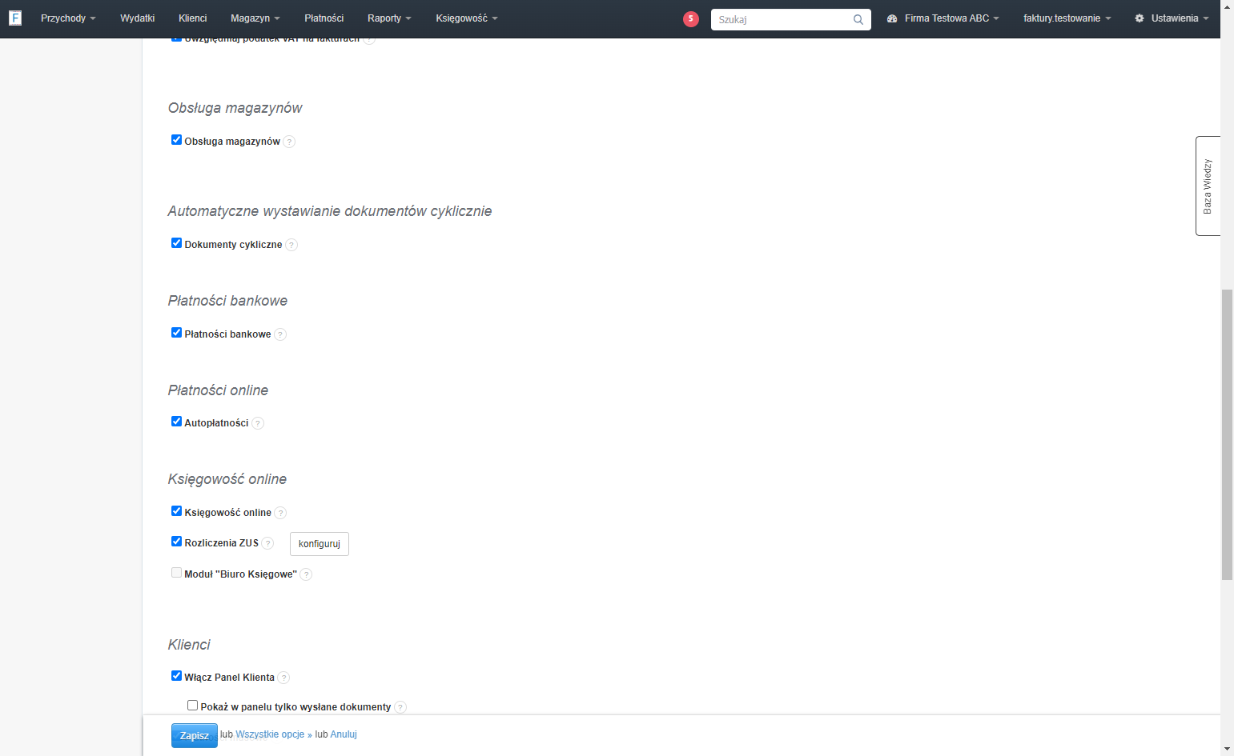Open the Ustawienia settings dropdown
The image size is (1234, 756).
tap(1172, 18)
